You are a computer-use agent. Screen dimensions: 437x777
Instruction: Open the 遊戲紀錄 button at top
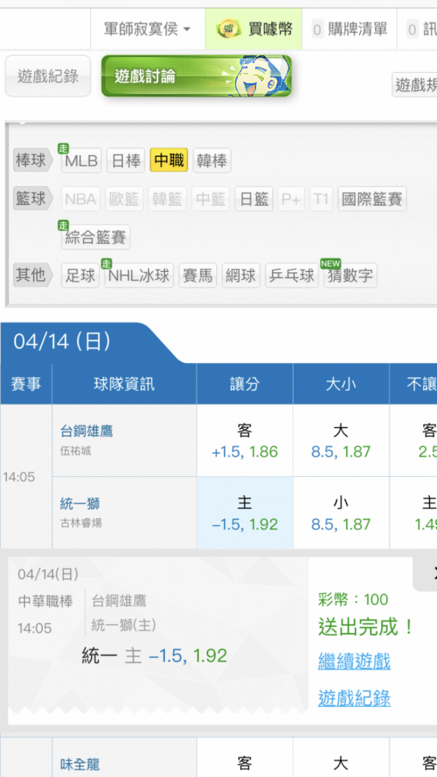[48, 76]
